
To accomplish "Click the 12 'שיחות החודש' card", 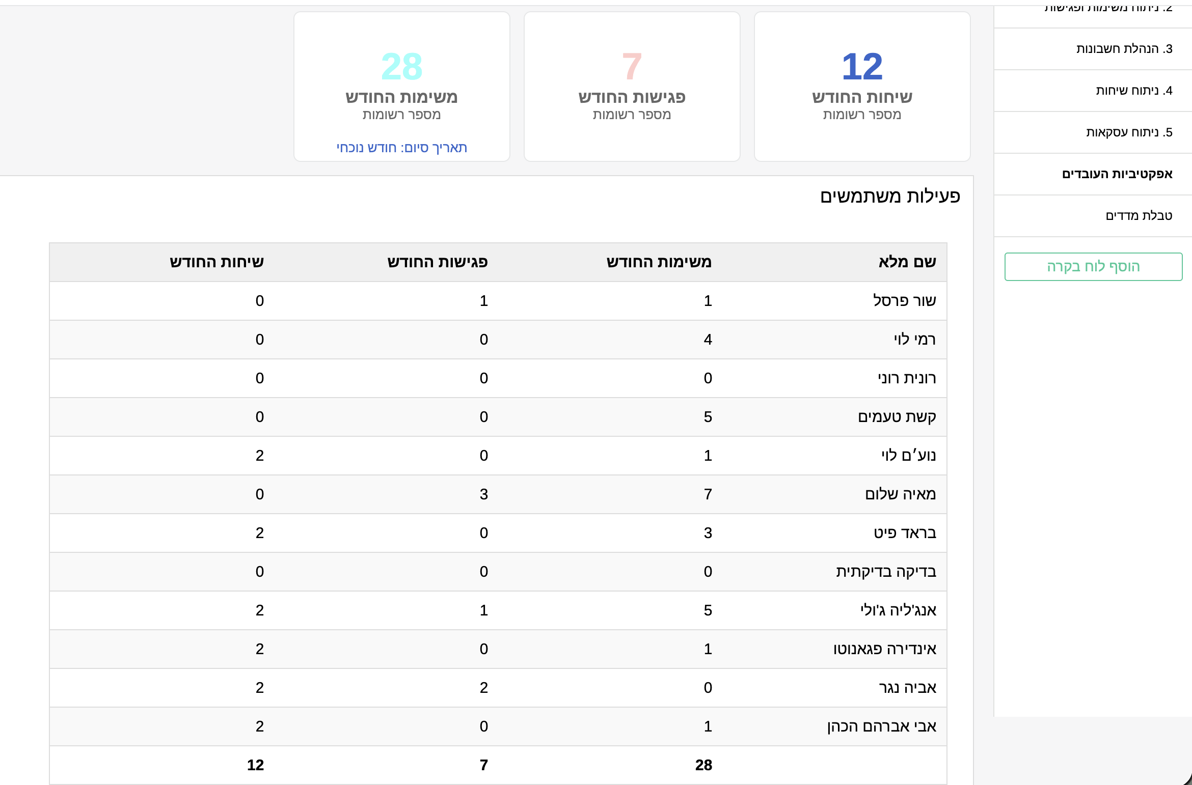I will (862, 87).
